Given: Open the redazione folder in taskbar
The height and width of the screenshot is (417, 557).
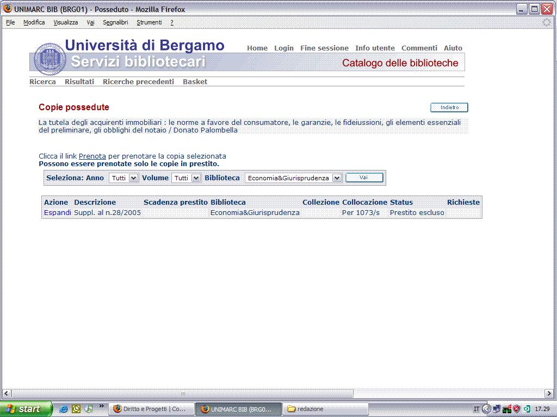Looking at the screenshot, I should point(326,409).
